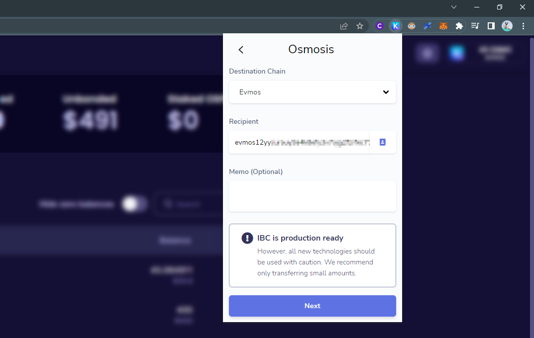The height and width of the screenshot is (338, 534).
Task: Open the MetaMask fox extension icon
Action: (443, 26)
